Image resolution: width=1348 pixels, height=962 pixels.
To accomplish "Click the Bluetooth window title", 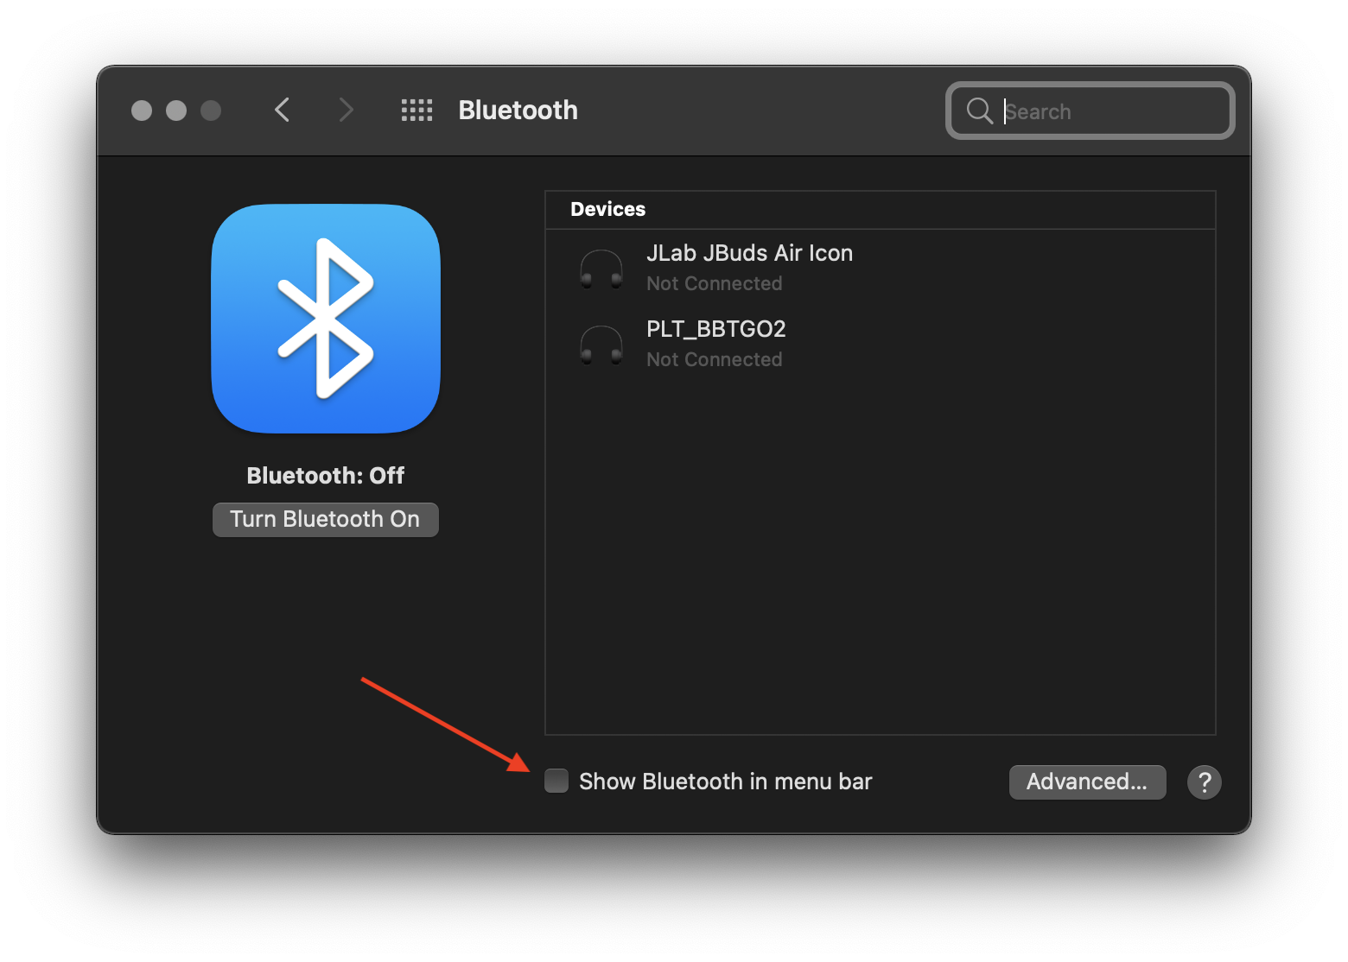I will 518,110.
